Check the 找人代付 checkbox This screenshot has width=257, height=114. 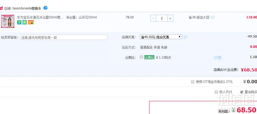pyautogui.click(x=216, y=92)
